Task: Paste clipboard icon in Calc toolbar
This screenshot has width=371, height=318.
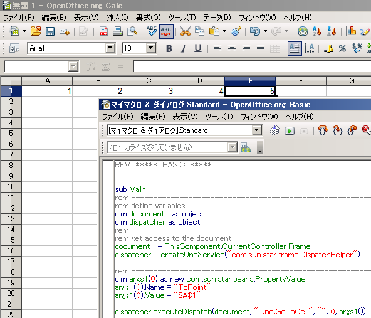Action: click(214, 31)
